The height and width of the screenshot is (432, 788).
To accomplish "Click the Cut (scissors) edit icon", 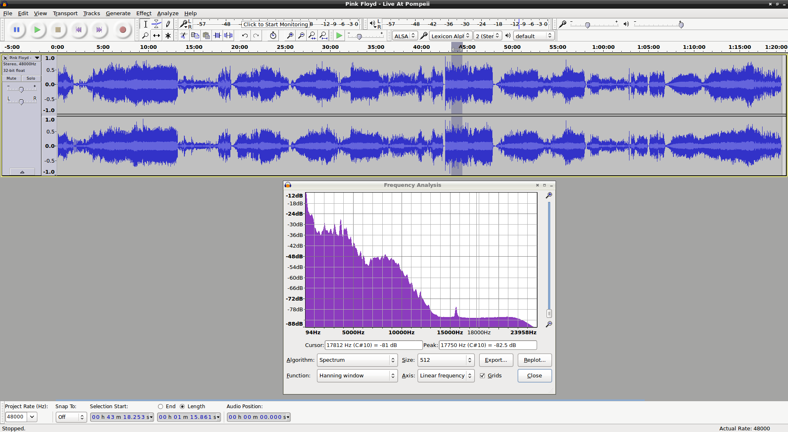I will [x=184, y=36].
